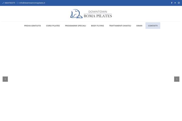Click the envelope icon beside the email address
The image size is (182, 121).
click(18, 3)
